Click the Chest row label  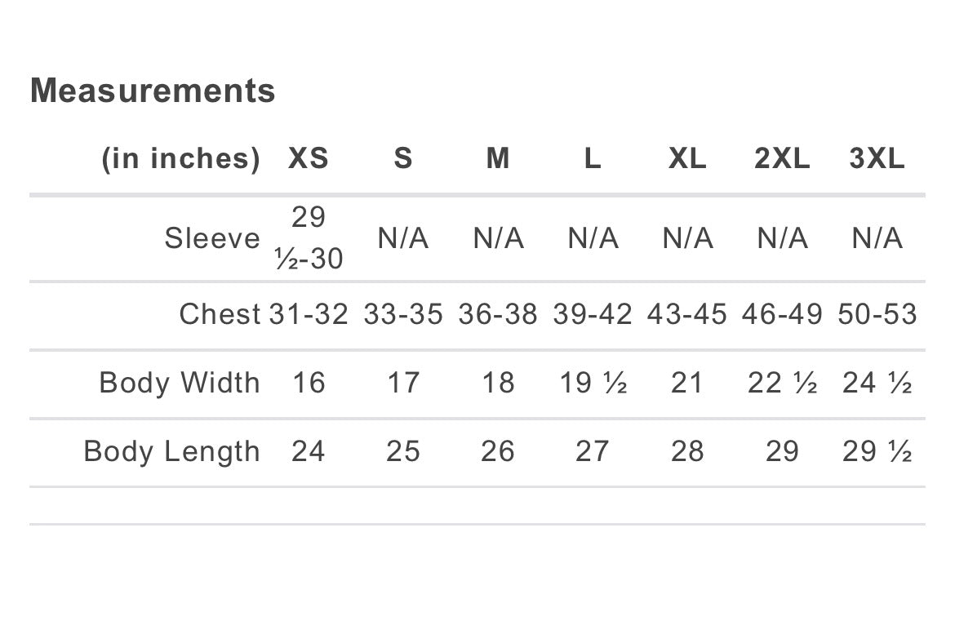click(x=220, y=315)
